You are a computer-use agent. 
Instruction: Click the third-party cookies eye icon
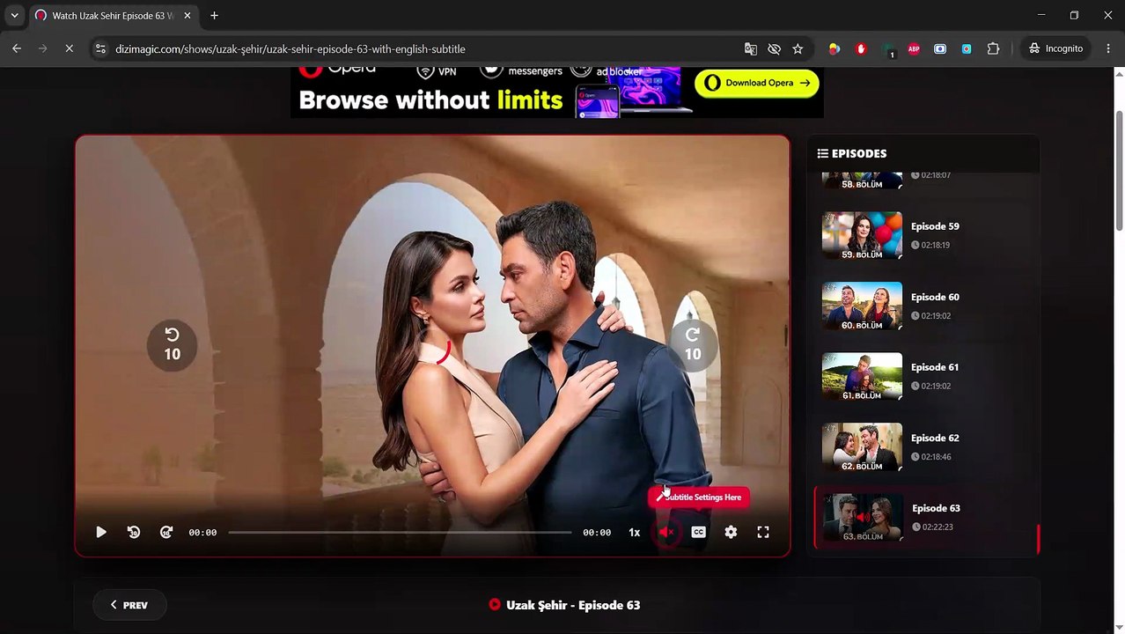[x=774, y=48]
